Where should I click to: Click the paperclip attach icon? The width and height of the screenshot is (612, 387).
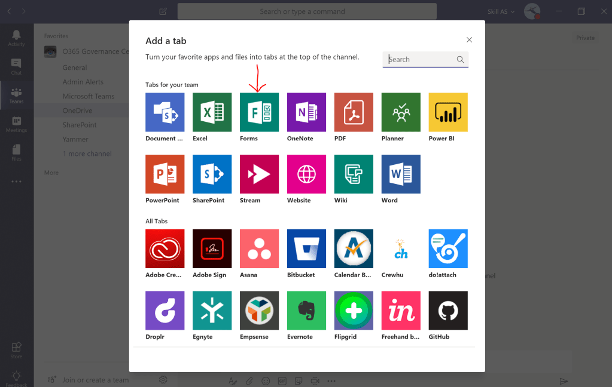249,380
